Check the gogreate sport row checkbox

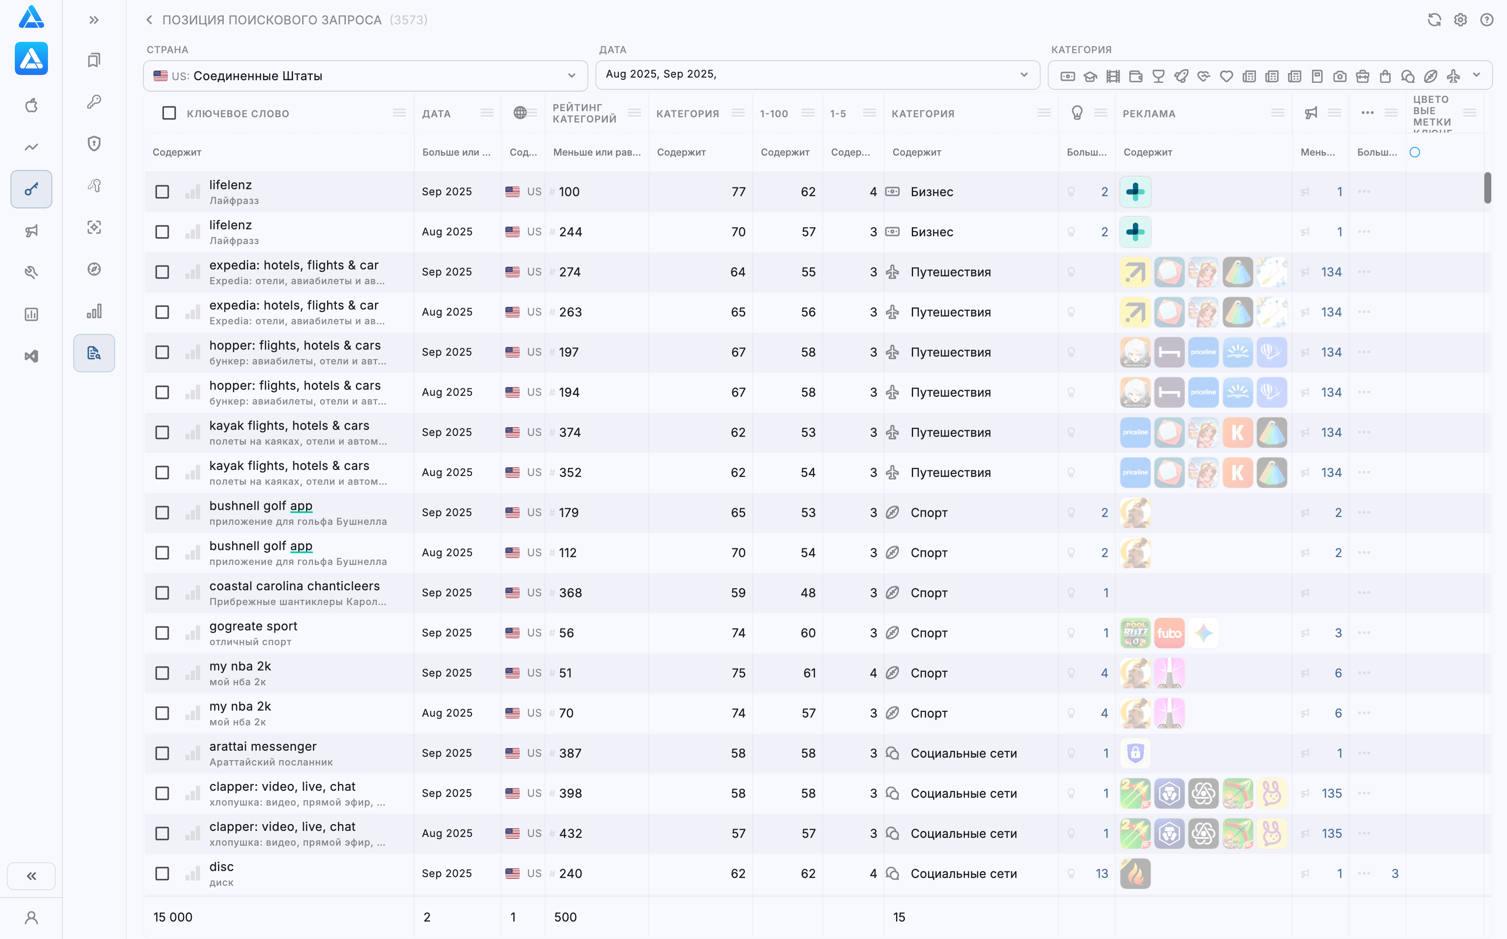click(162, 633)
